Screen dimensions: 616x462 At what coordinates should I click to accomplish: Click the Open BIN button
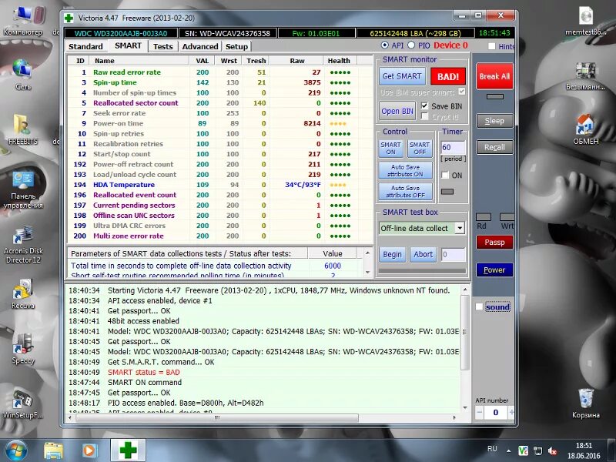tap(397, 111)
